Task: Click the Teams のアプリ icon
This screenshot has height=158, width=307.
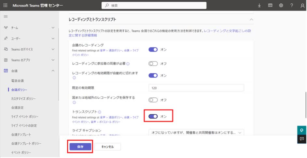Action: pyautogui.click(x=6, y=60)
